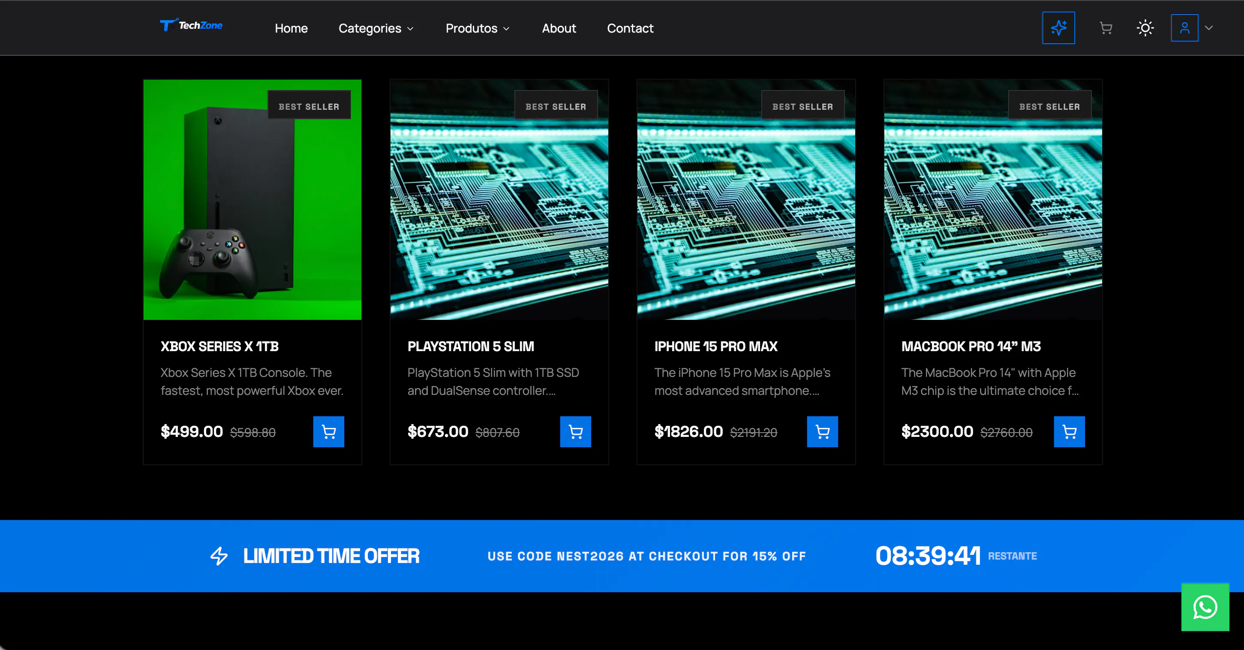Expand the Produtos dropdown
The height and width of the screenshot is (650, 1244).
click(x=478, y=28)
